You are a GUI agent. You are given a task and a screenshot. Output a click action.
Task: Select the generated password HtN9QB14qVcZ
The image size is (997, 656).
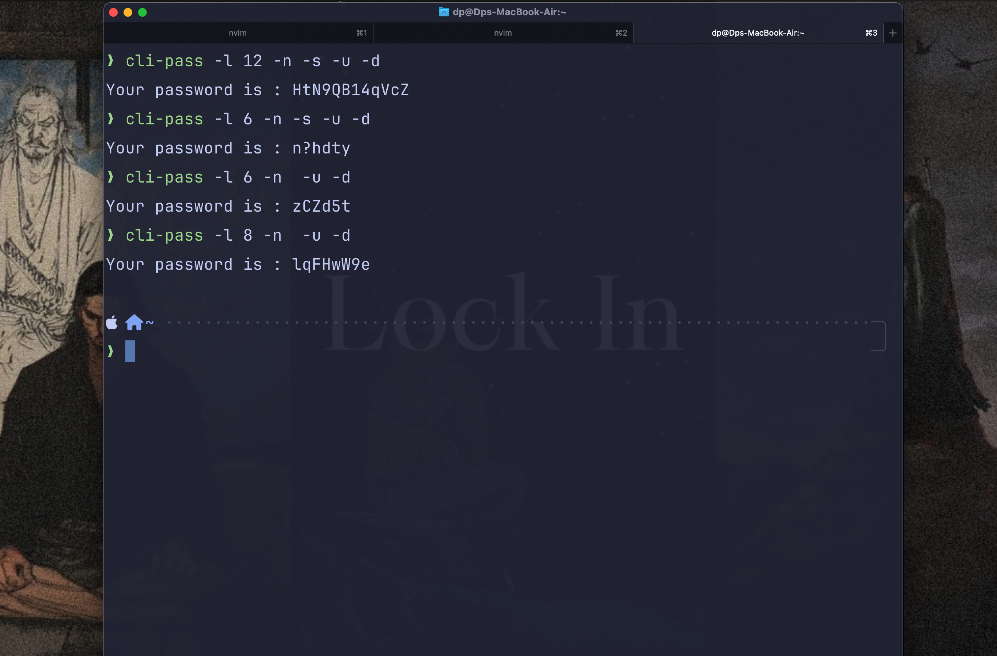[351, 90]
